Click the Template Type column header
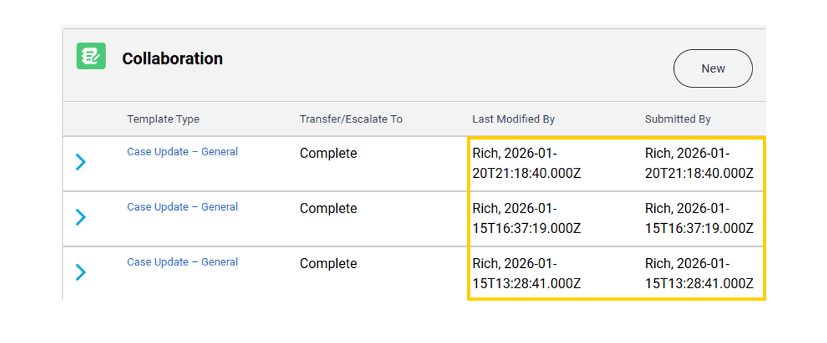 click(x=163, y=119)
